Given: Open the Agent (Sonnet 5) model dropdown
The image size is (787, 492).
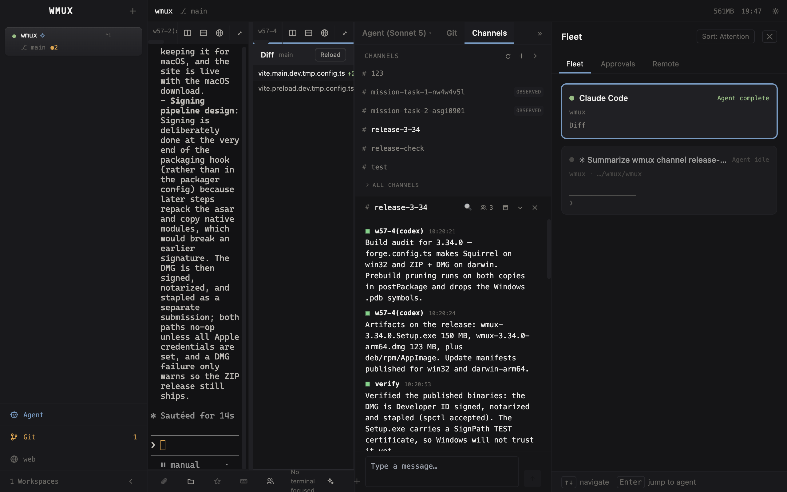Looking at the screenshot, I should pos(397,33).
